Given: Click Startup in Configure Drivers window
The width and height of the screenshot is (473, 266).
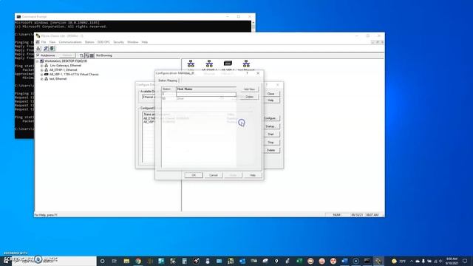Looking at the screenshot, I should coord(270,126).
